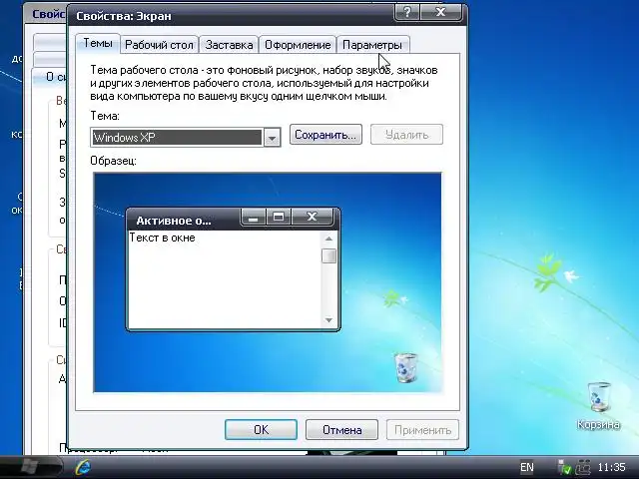
Task: Launch Internet Explorer from quick launch
Action: (x=83, y=468)
